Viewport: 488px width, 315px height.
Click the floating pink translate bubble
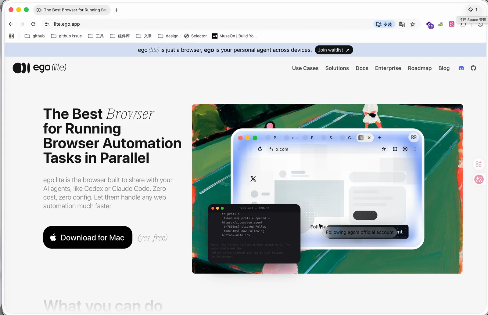click(479, 179)
